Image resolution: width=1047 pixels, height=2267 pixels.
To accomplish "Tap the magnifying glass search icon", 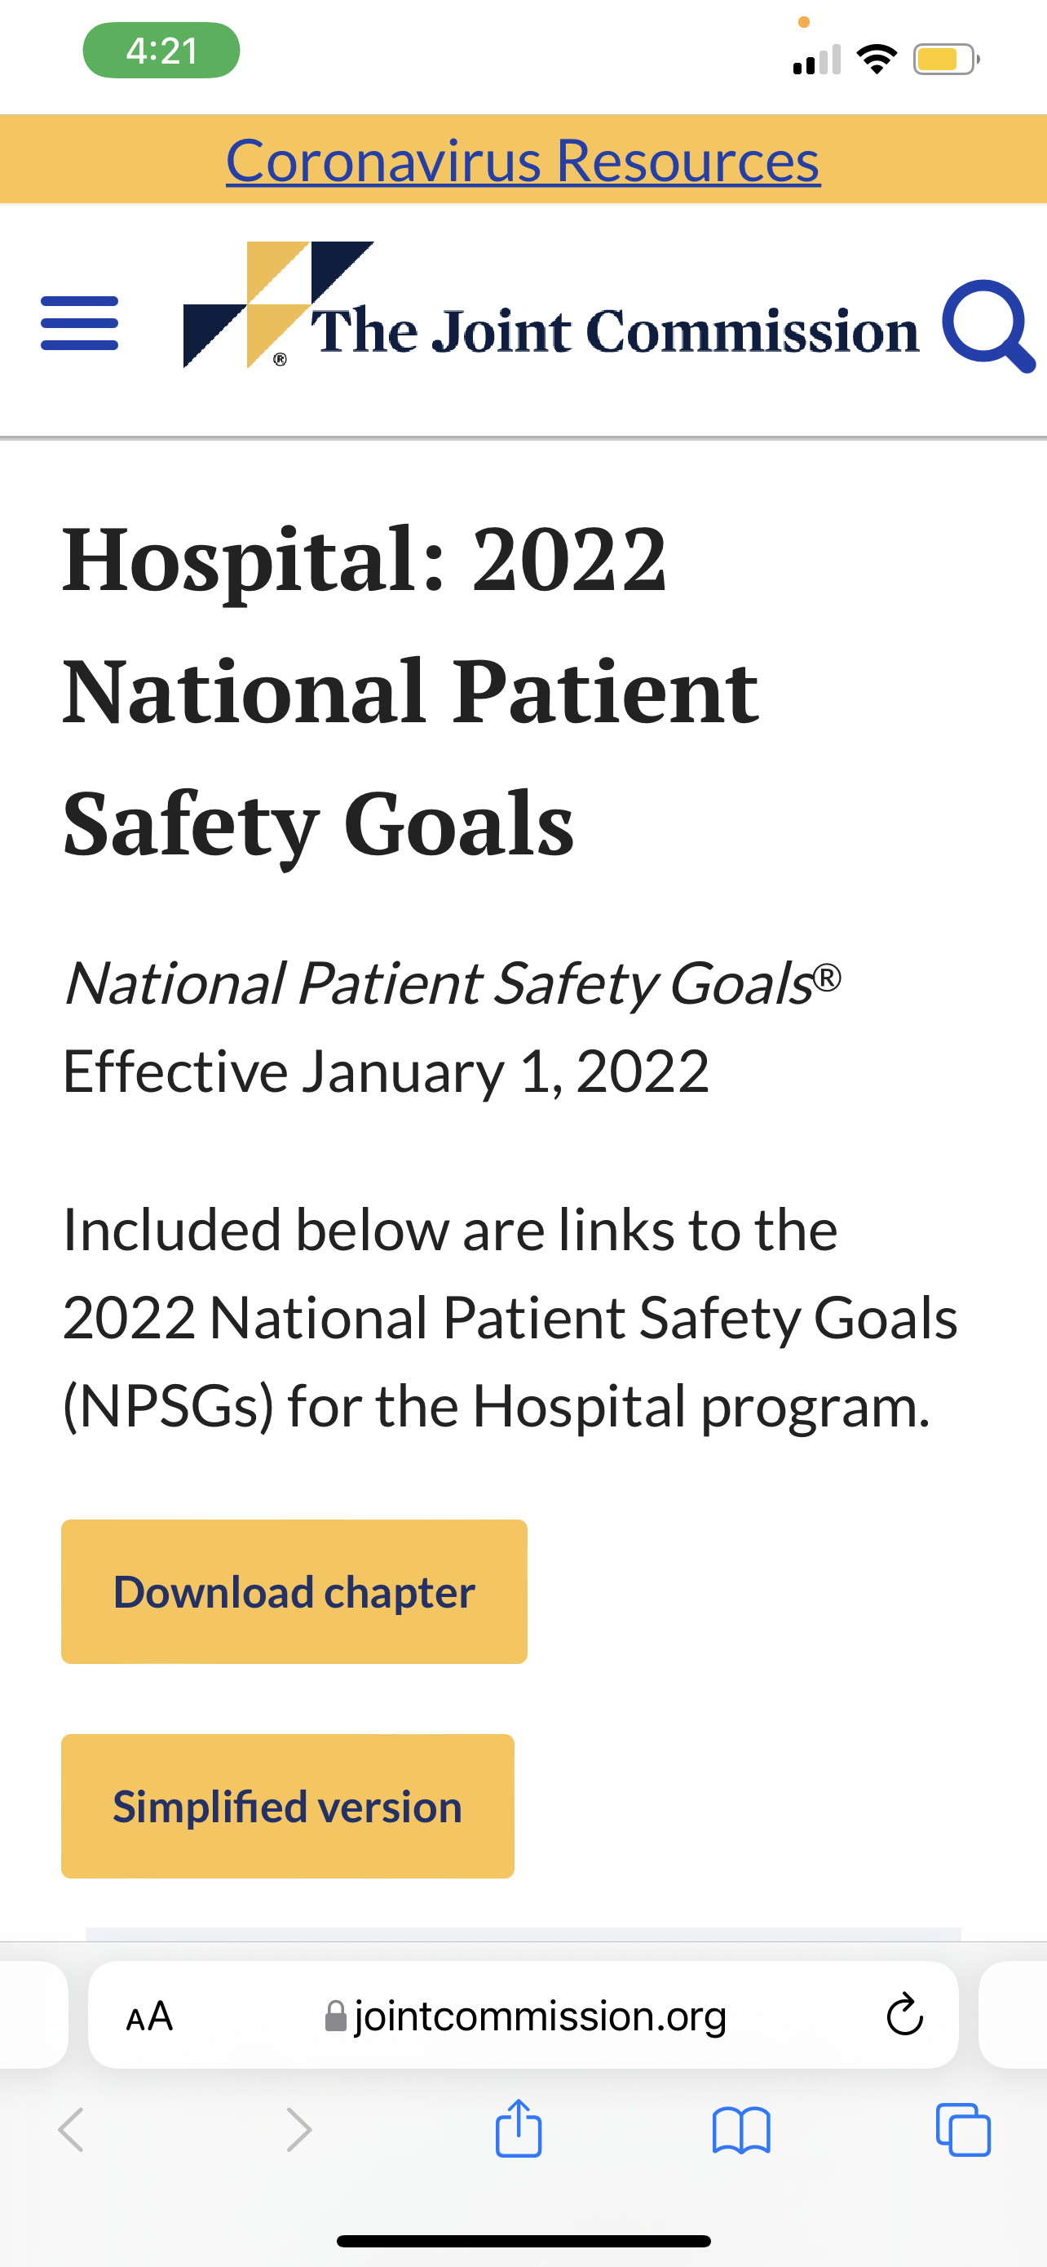I will click(x=988, y=326).
